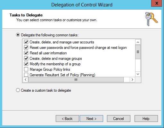Uncheck Modify the membership of a group
This screenshot has height=128, width=164.
click(26, 64)
